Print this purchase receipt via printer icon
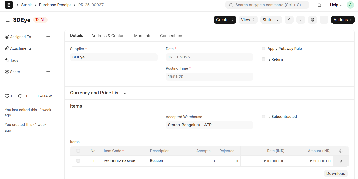 (312, 20)
